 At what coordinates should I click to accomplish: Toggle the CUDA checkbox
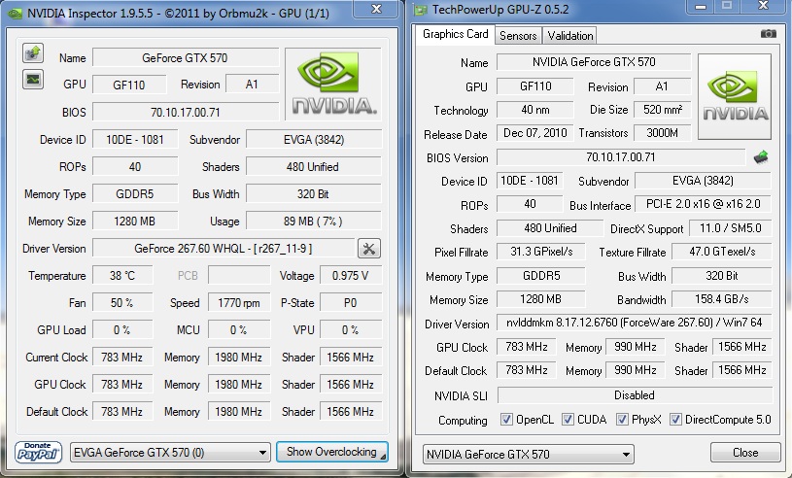point(568,420)
